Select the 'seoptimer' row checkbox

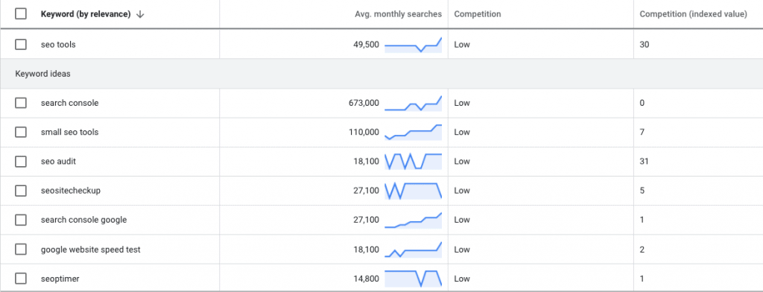(20, 279)
